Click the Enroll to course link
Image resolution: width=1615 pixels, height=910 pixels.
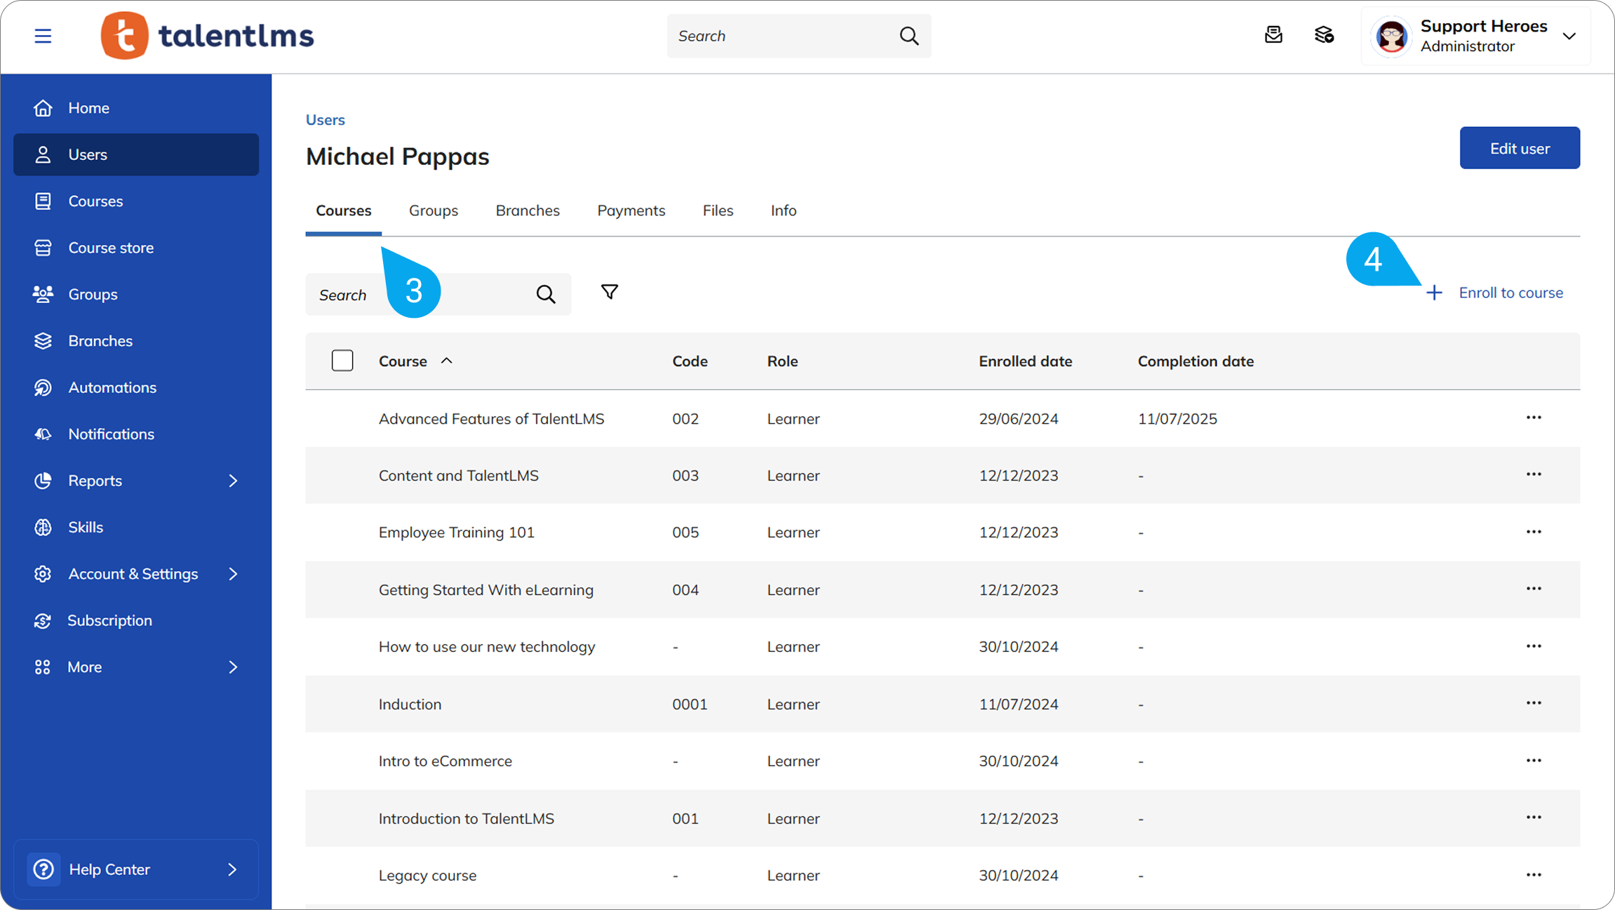point(1510,293)
